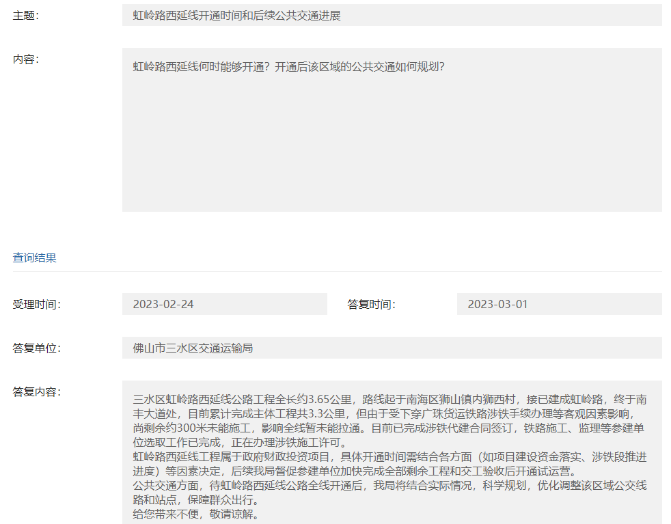Click the closing line 给您带来不便，敬请谅解
Image resolution: width=671 pixels, height=524 pixels.
(197, 514)
